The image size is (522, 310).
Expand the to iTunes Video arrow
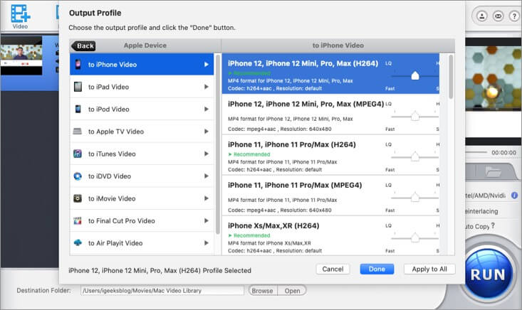click(x=207, y=154)
